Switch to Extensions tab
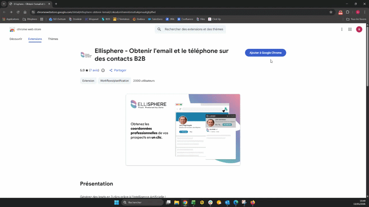The image size is (369, 207). coord(35,39)
